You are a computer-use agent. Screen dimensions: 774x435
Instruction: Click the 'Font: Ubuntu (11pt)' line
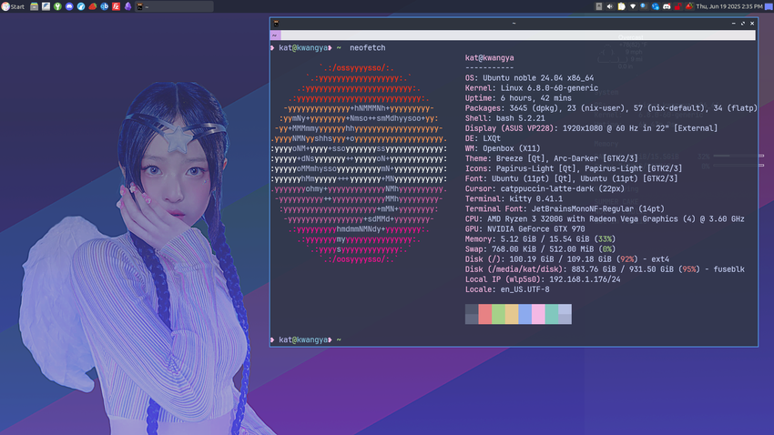click(x=571, y=178)
